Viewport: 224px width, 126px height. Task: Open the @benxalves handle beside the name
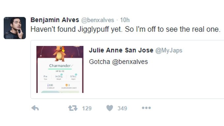(x=98, y=20)
